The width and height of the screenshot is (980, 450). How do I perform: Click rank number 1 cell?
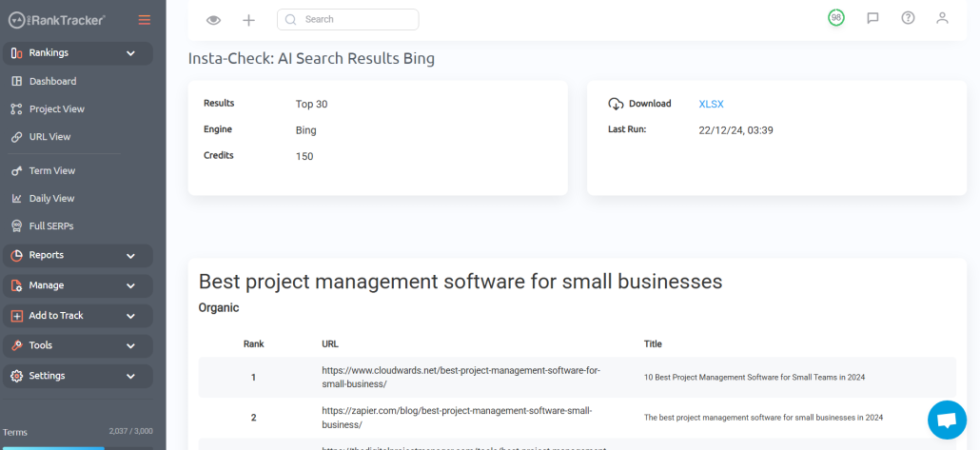pos(253,378)
